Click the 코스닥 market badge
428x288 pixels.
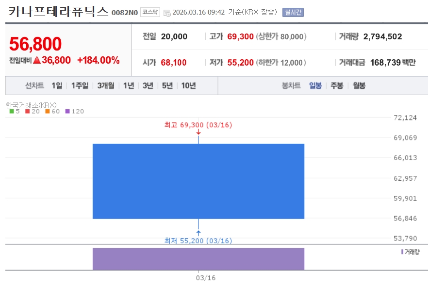coord(150,12)
